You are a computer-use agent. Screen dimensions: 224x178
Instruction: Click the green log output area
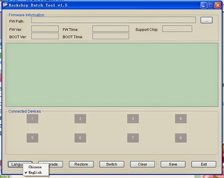tap(112, 75)
